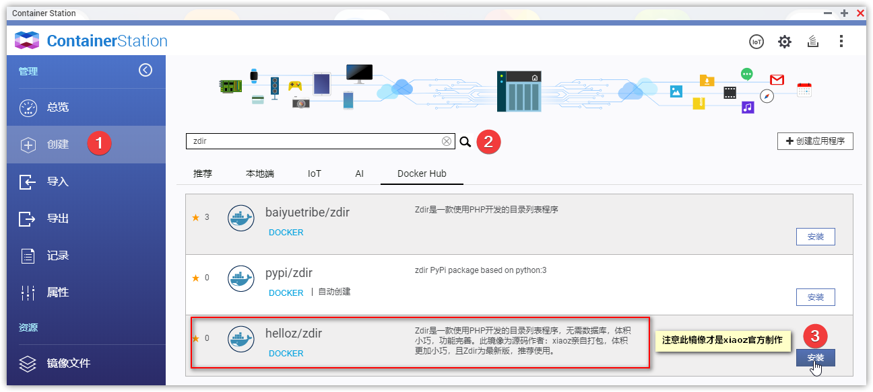The image size is (873, 392).
Task: Select 创建 in the sidebar
Action: click(58, 145)
